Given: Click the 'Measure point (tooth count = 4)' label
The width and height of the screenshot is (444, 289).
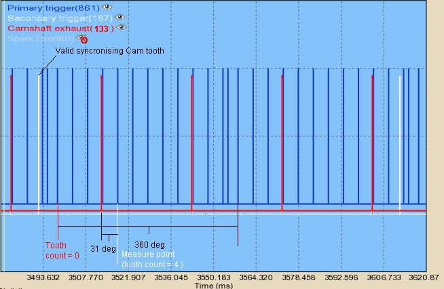Looking at the screenshot, I should 152,259.
